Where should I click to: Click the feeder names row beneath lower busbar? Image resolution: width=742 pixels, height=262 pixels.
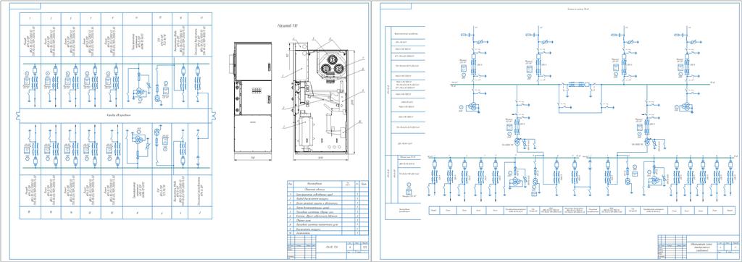point(583,210)
